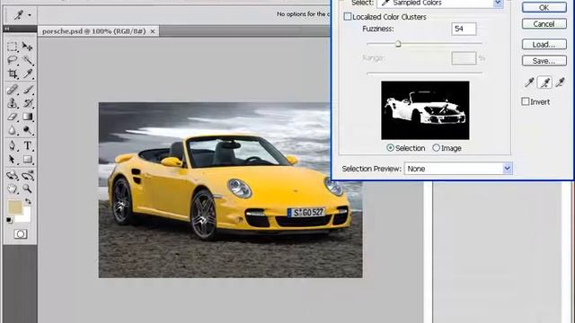575x323 pixels.
Task: Select the Path Selection tool
Action: point(12,160)
